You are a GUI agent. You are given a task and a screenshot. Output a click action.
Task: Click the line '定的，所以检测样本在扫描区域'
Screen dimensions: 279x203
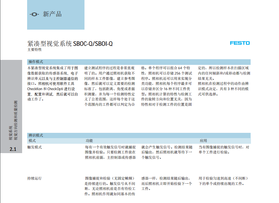[x=223, y=68]
